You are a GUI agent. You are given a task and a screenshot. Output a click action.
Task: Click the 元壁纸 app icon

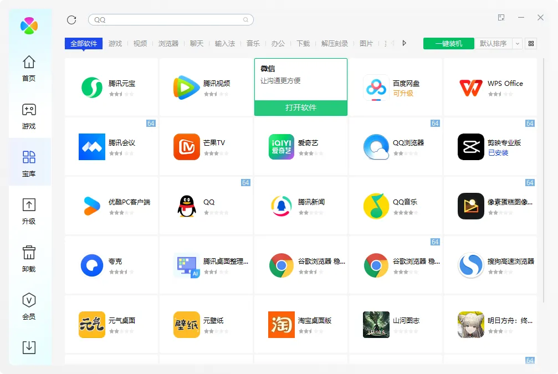pos(187,325)
